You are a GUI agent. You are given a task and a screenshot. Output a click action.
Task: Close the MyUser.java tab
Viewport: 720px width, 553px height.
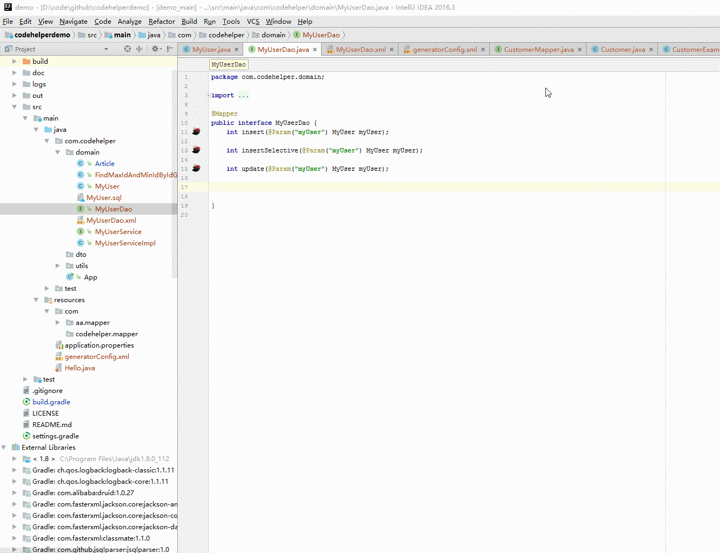point(236,49)
